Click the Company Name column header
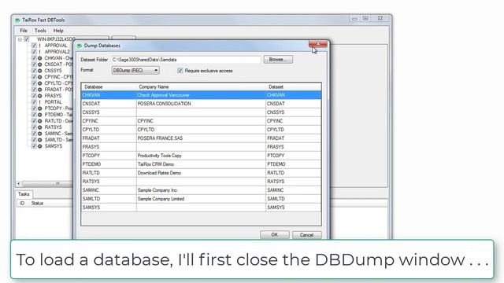This screenshot has height=283, width=504. tap(202, 87)
